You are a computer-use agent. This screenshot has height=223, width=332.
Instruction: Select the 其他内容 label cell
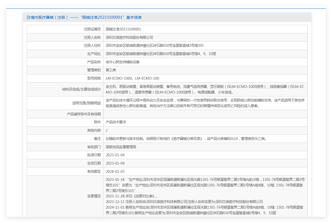pos(65,130)
